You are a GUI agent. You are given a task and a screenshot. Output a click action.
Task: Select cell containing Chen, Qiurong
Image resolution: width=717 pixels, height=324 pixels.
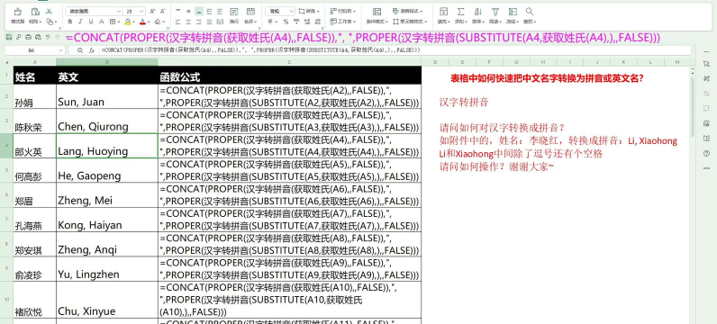pyautogui.click(x=107, y=121)
